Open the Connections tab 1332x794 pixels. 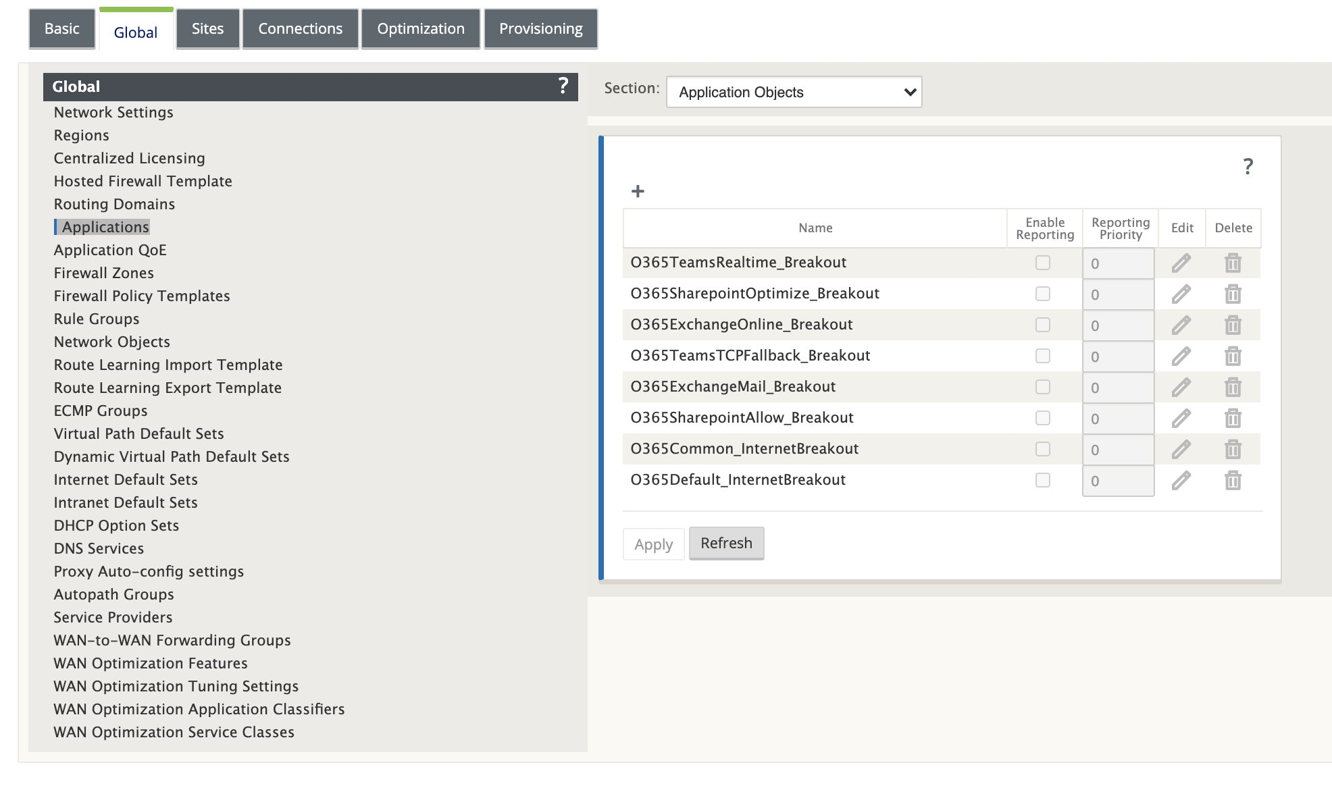click(300, 29)
